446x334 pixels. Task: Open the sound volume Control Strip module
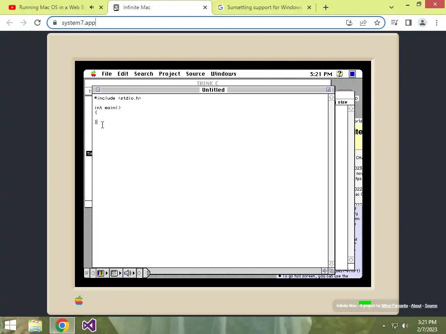coord(128,273)
